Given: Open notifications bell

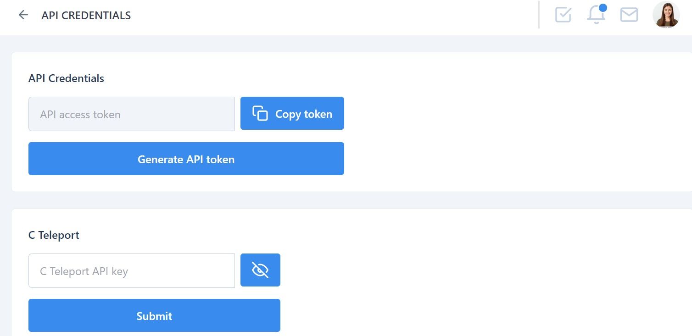Looking at the screenshot, I should click(x=597, y=14).
